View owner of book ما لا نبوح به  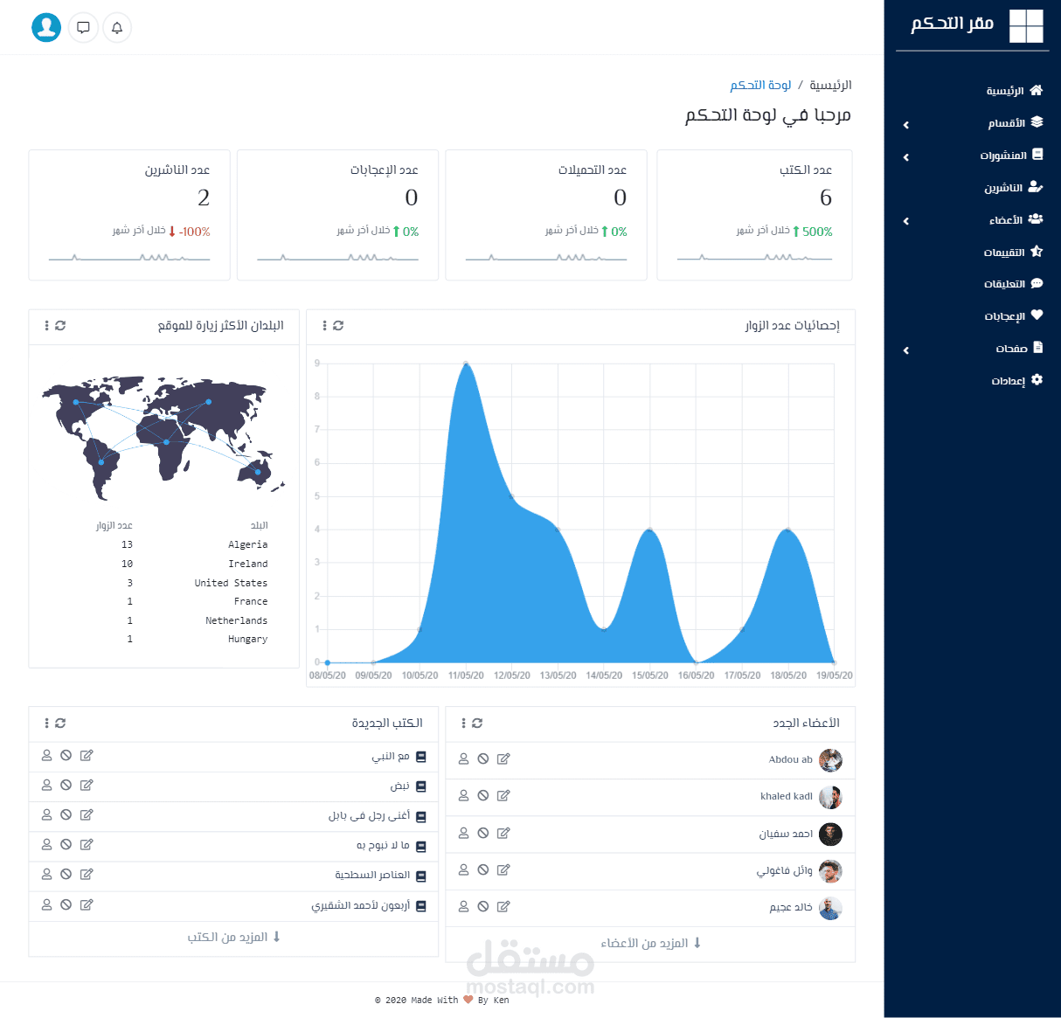47,845
